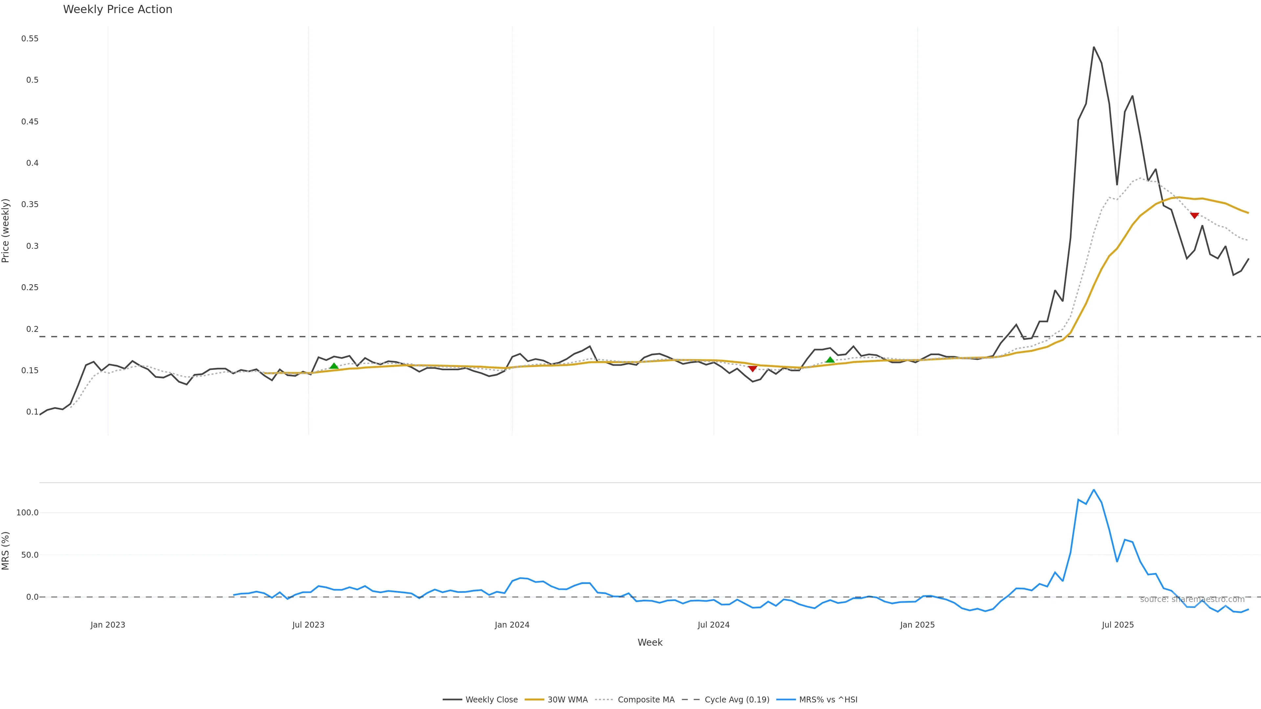The height and width of the screenshot is (709, 1261).
Task: Click the Week x-axis title
Action: pos(650,642)
